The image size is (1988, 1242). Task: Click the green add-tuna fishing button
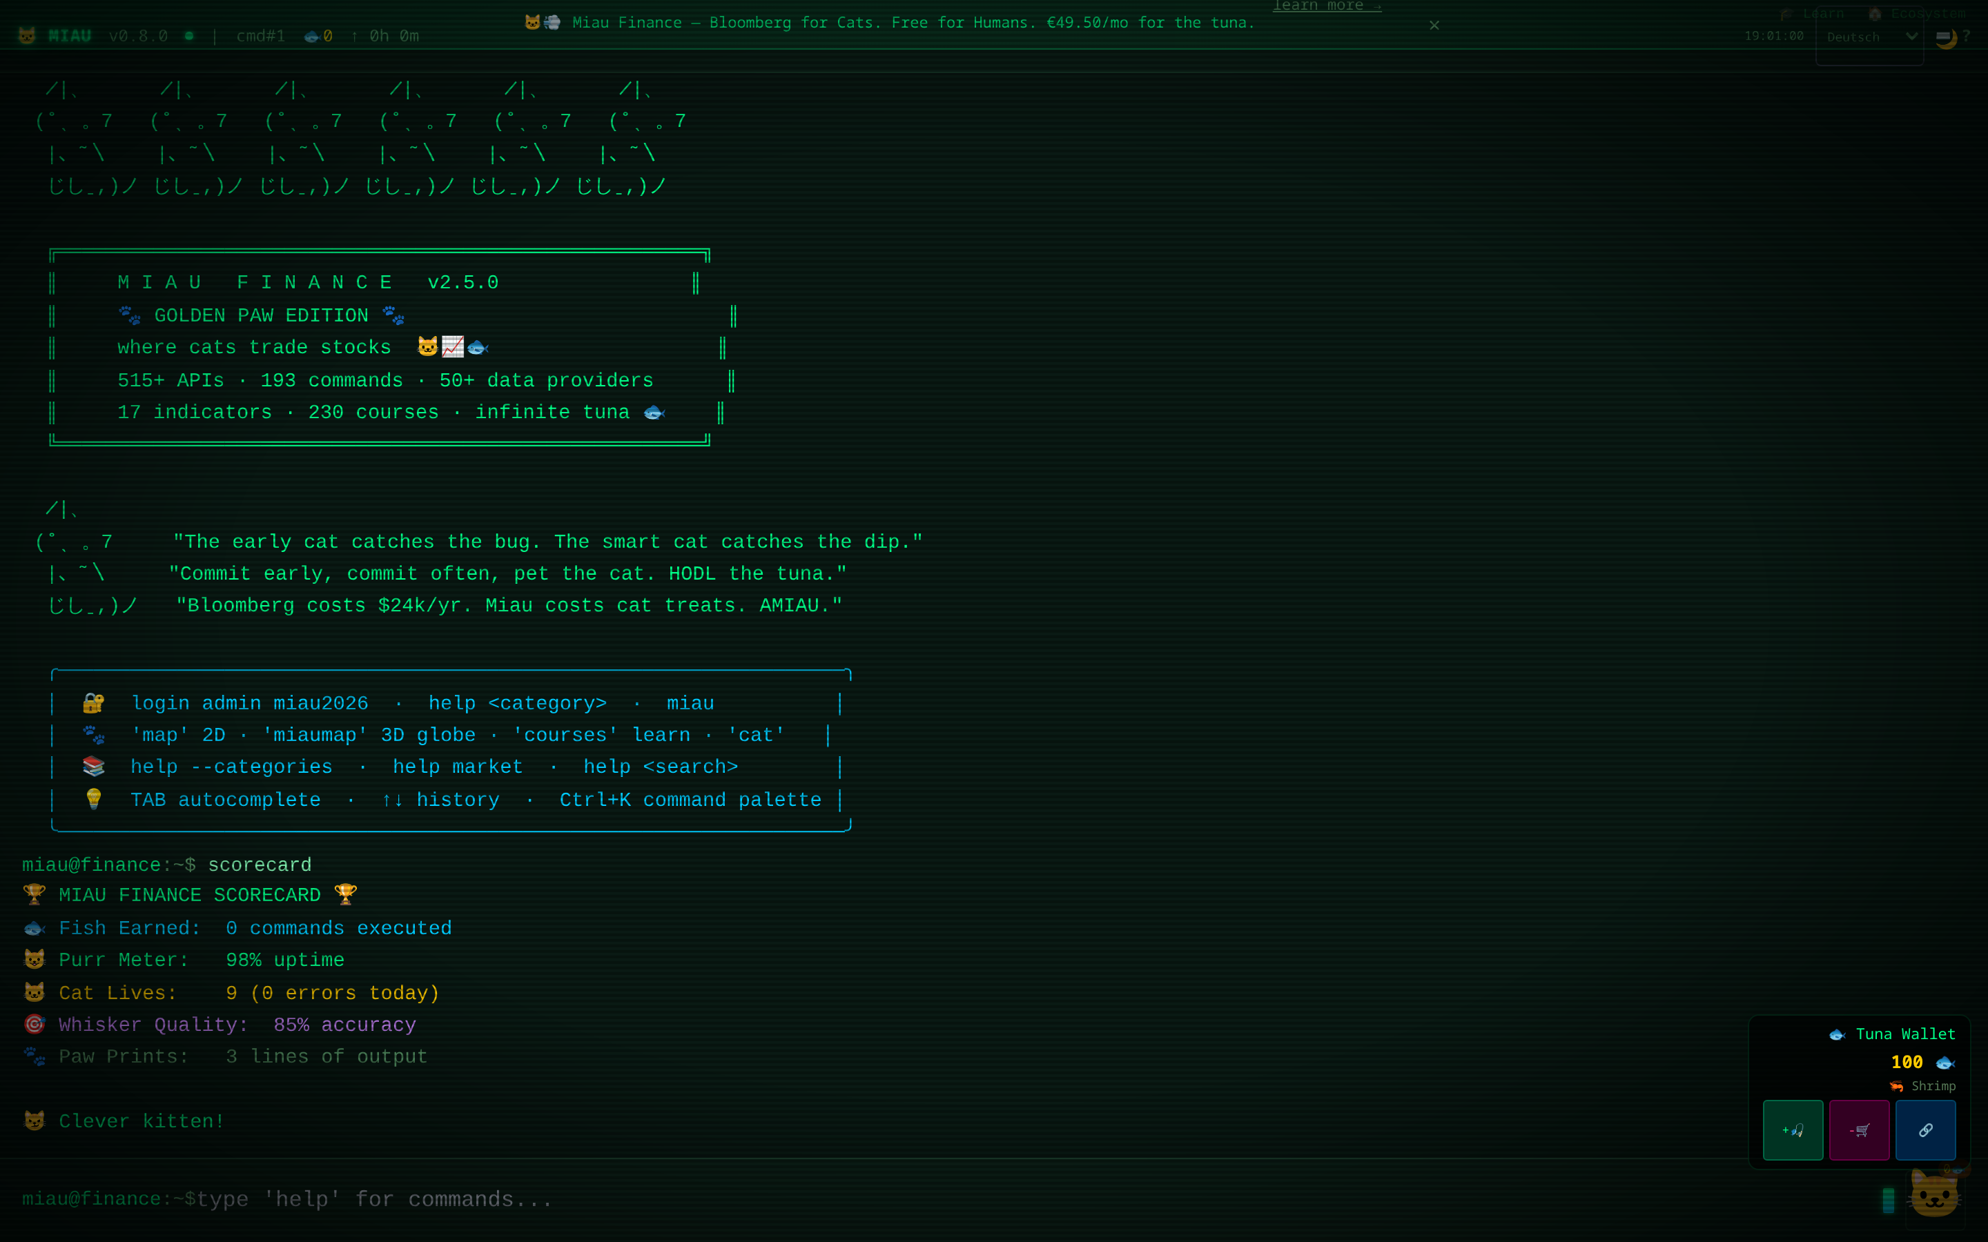point(1793,1130)
